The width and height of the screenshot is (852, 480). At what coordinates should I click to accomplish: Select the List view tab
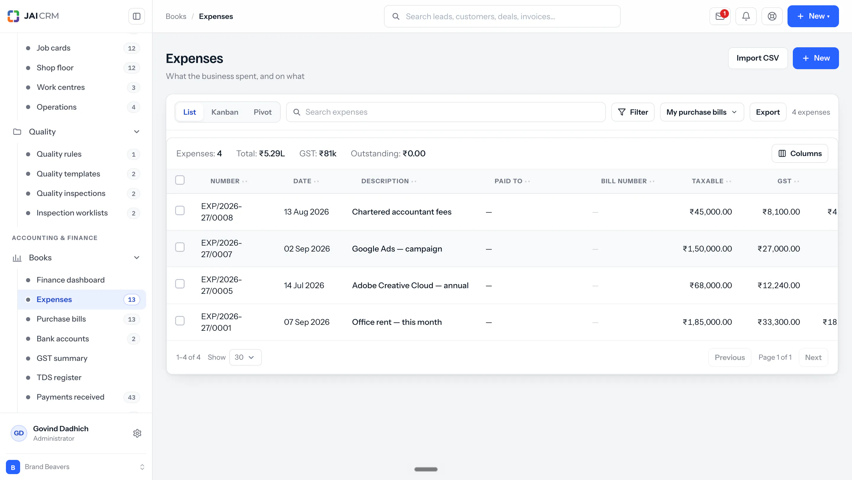click(x=190, y=112)
